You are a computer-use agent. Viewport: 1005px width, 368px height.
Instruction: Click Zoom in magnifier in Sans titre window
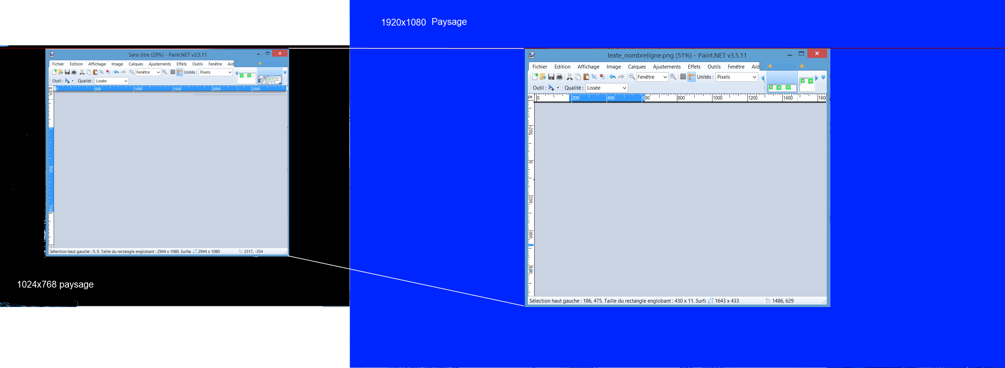(x=165, y=72)
